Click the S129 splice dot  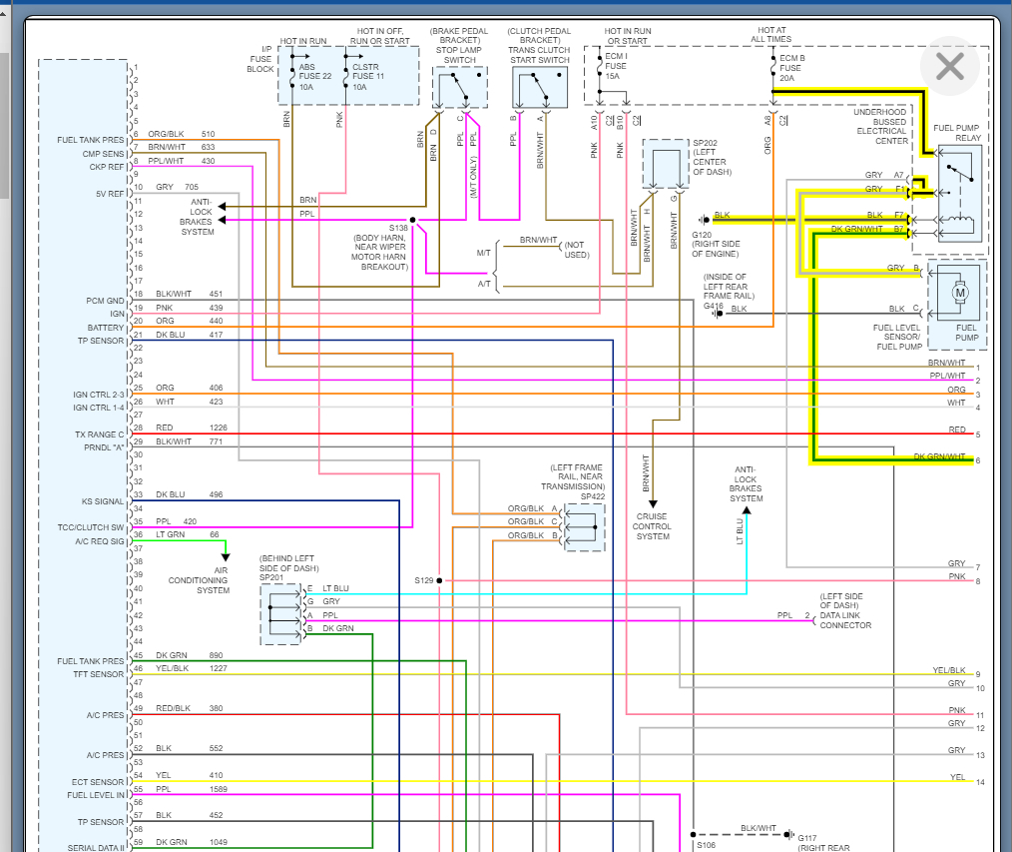[x=439, y=580]
